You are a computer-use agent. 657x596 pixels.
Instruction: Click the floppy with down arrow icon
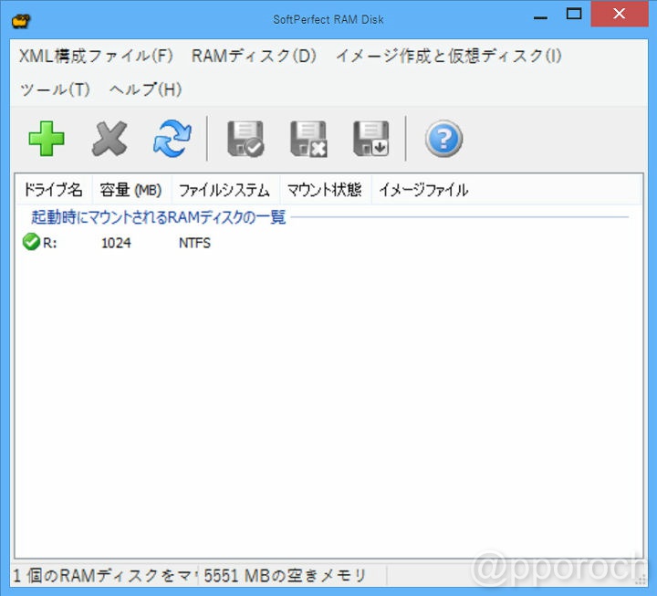(x=371, y=139)
